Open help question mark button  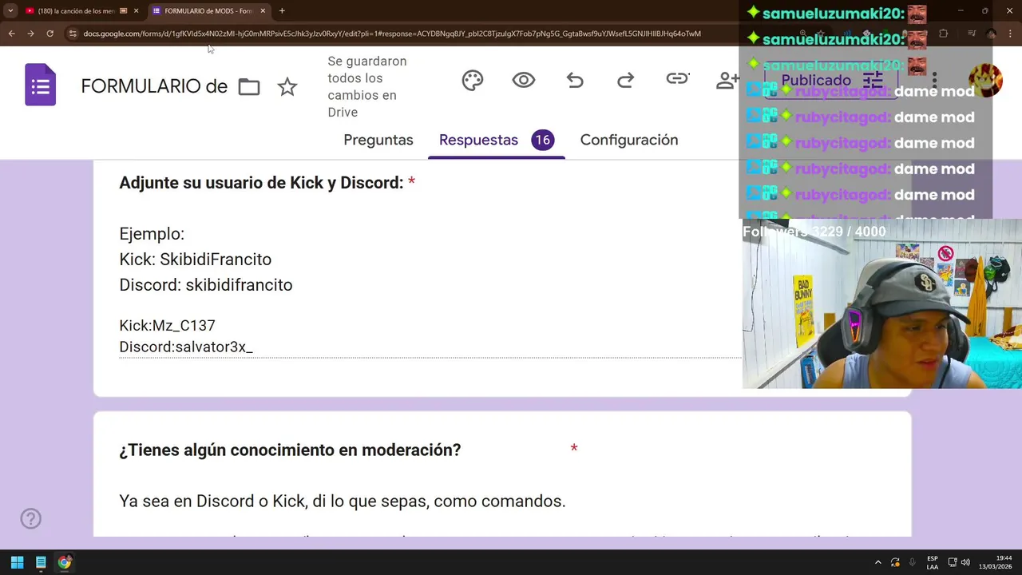click(30, 519)
